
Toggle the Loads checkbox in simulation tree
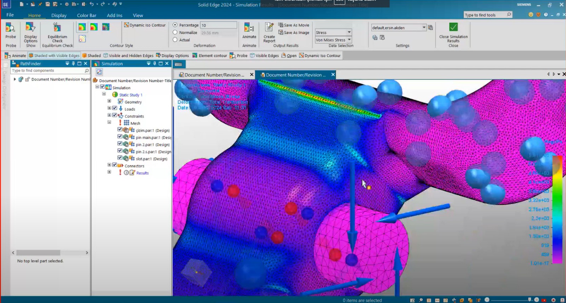pyautogui.click(x=114, y=108)
